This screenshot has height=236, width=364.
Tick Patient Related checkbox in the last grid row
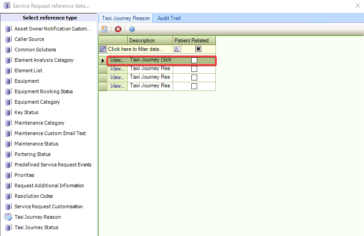click(194, 86)
